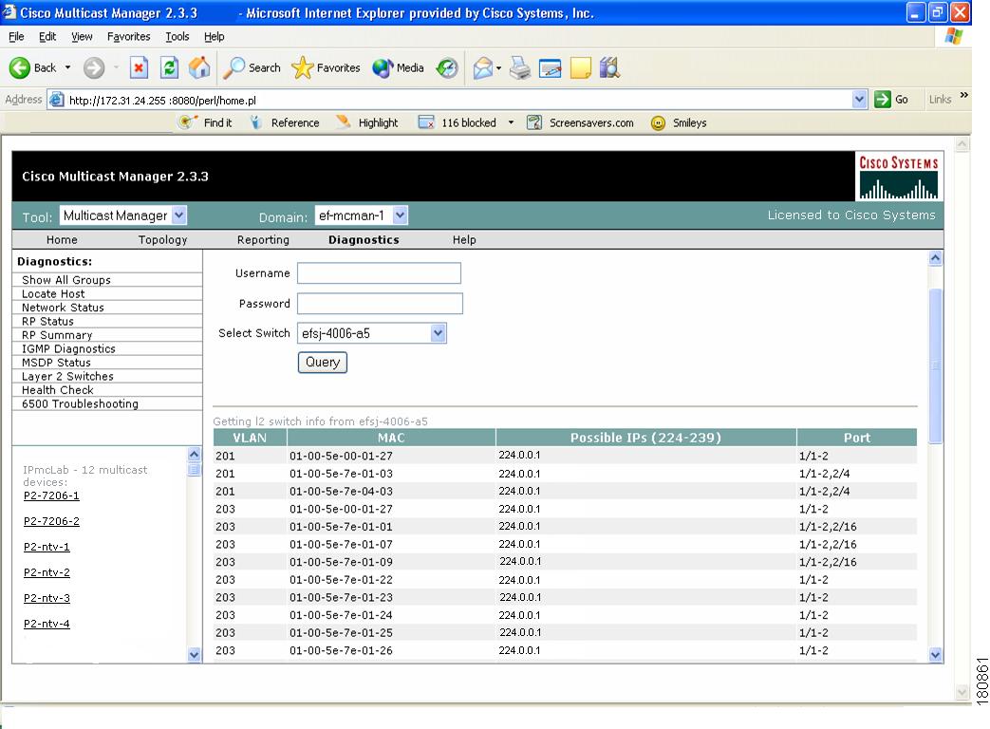The height and width of the screenshot is (729, 990).
Task: Click the results pane scroll down arrow
Action: 936,655
